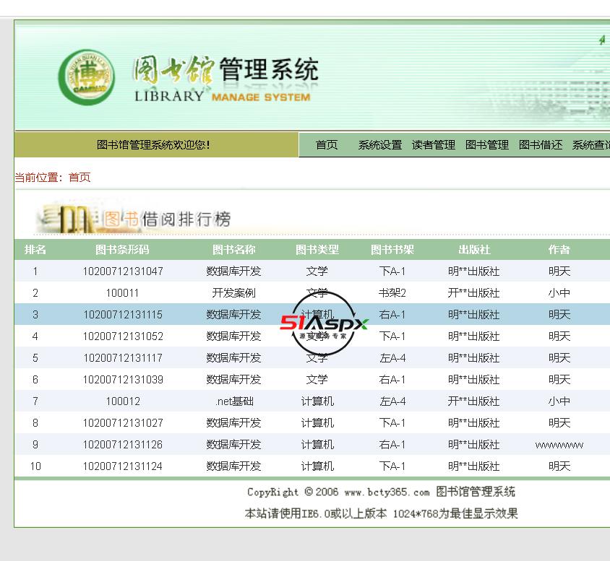Go to the 读者管理 menu
This screenshot has height=561, width=610.
point(434,145)
